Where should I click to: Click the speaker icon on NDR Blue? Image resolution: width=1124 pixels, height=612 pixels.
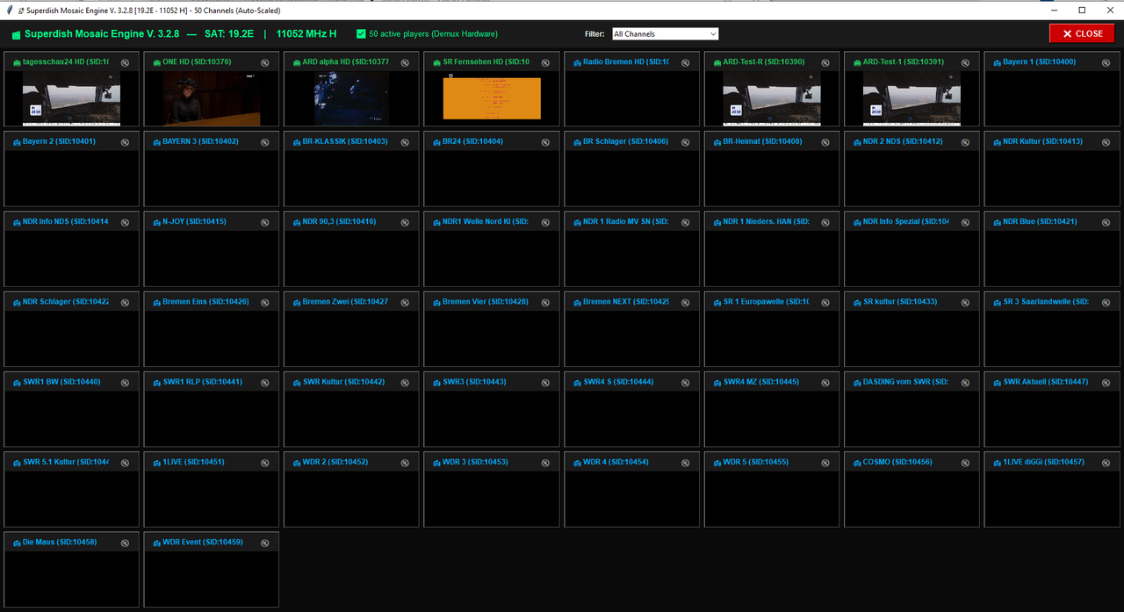[x=1106, y=222]
